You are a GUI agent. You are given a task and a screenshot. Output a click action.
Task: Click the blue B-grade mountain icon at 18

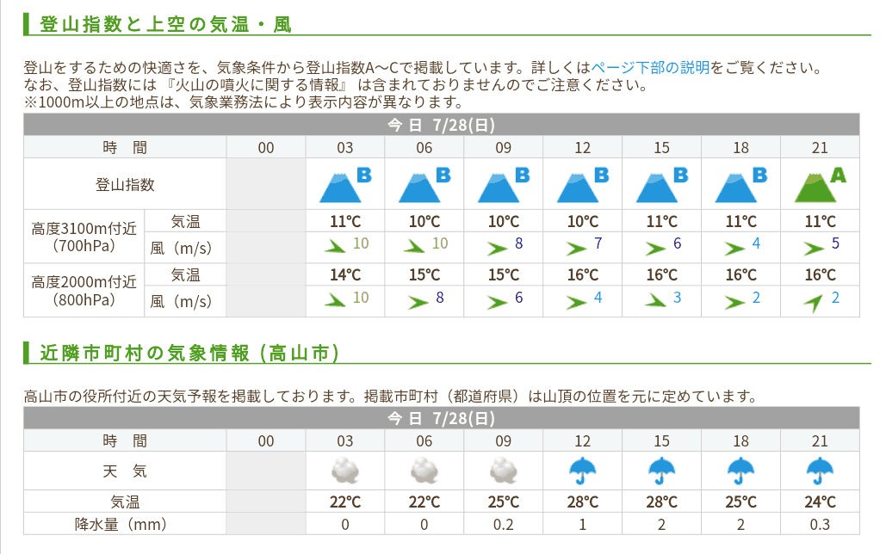click(x=740, y=185)
